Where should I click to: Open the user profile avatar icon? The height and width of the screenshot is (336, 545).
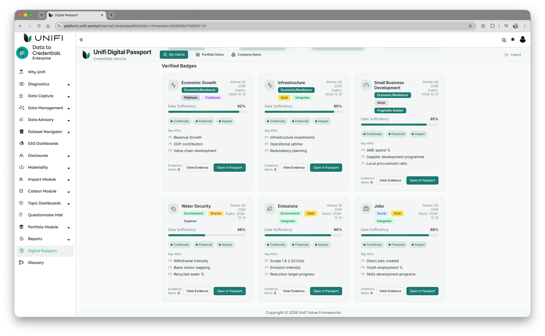coord(522,40)
